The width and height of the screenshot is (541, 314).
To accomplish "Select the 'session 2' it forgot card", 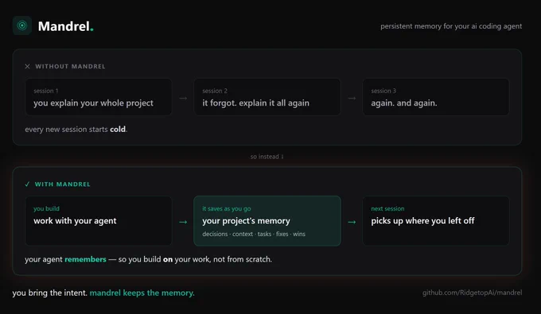I will [267, 97].
